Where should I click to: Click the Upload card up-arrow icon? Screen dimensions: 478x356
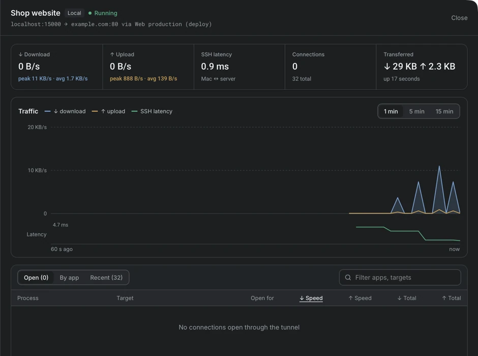point(112,54)
